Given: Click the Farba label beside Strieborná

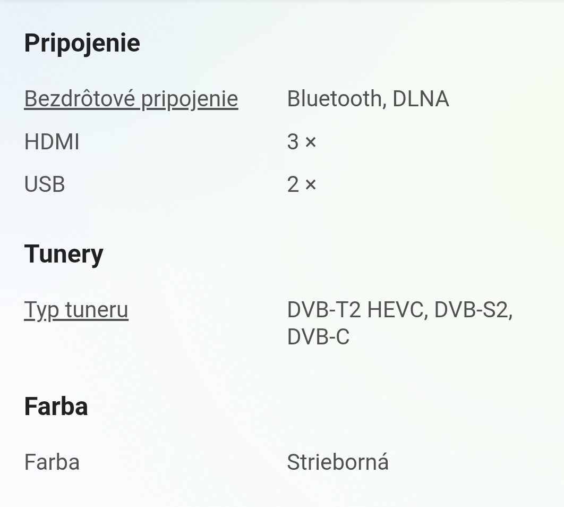Looking at the screenshot, I should [x=52, y=462].
